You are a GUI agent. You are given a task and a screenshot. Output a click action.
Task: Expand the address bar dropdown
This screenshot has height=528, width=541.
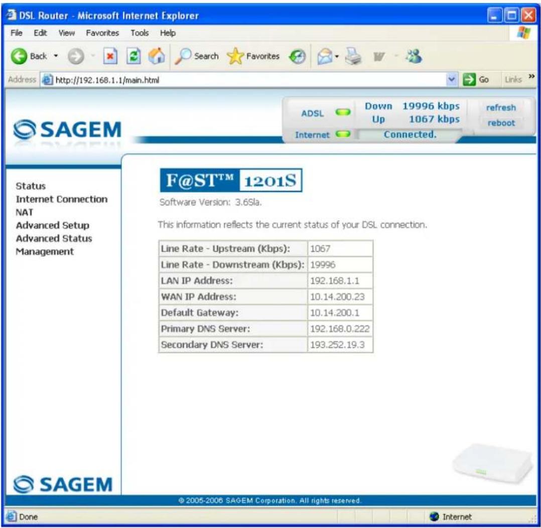click(x=451, y=80)
